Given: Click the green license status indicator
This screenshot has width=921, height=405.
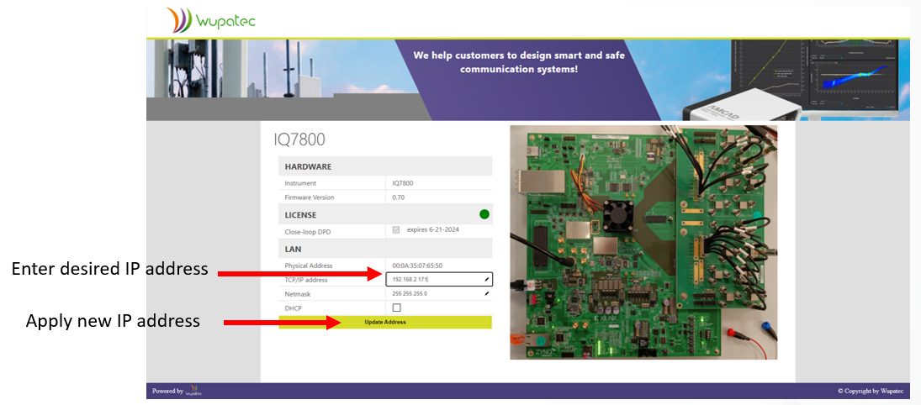Looking at the screenshot, I should 484,214.
